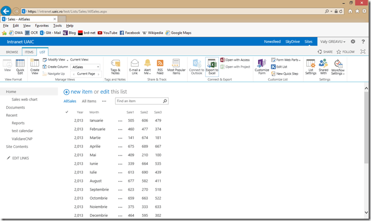371x221 pixels.
Task: Click E-mail a Link icon
Action: pyautogui.click(x=135, y=67)
